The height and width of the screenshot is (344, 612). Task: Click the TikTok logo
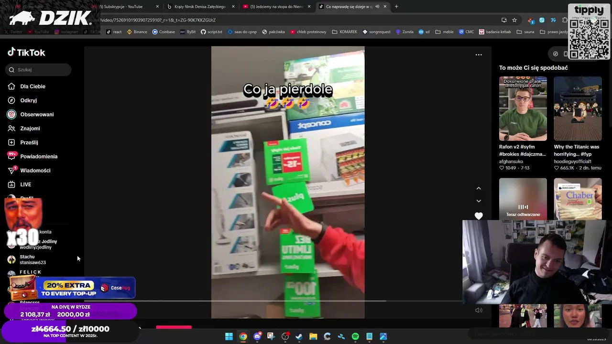(x=26, y=52)
